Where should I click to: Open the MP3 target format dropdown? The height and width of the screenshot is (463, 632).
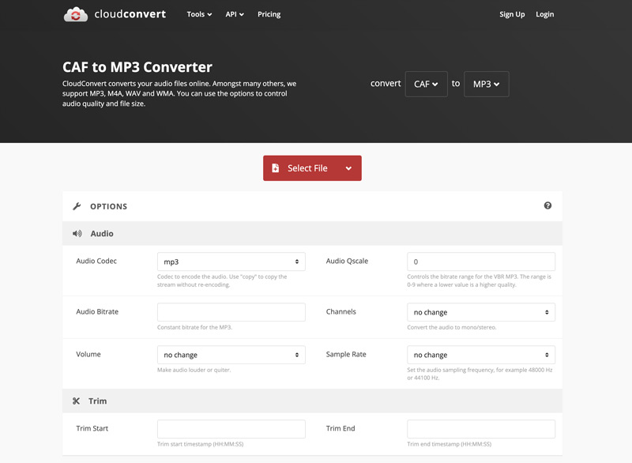pyautogui.click(x=486, y=85)
